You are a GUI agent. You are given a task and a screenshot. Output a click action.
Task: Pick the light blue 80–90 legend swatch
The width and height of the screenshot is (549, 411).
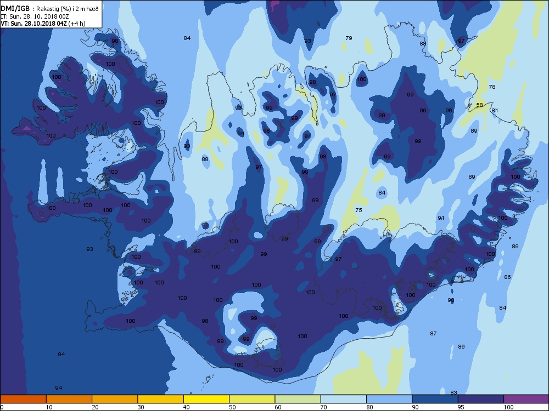tap(389, 399)
